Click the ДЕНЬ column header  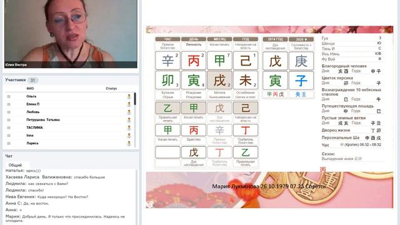(x=194, y=39)
